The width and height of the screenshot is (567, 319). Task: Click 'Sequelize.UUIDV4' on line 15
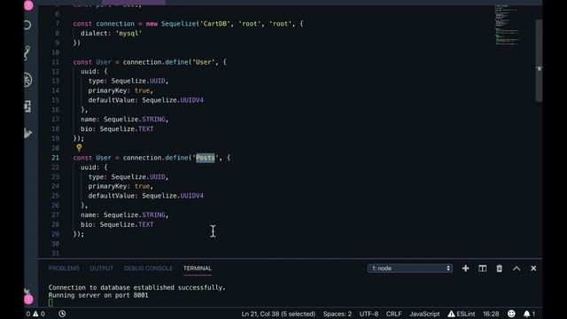pyautogui.click(x=173, y=100)
